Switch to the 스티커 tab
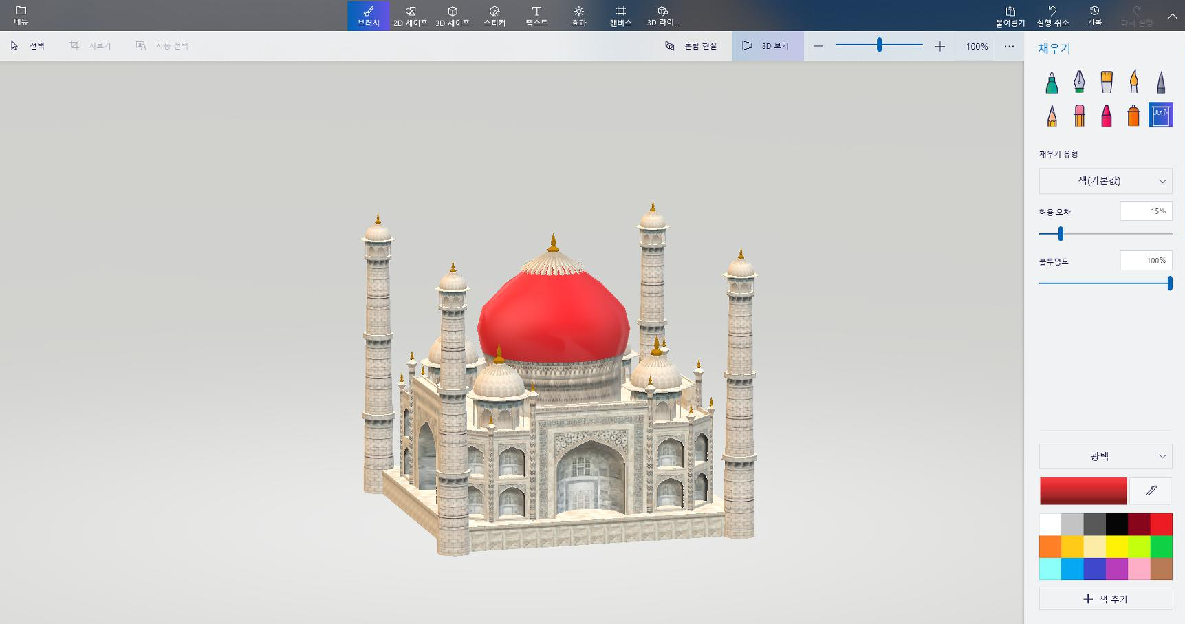The height and width of the screenshot is (624, 1185). pos(494,15)
